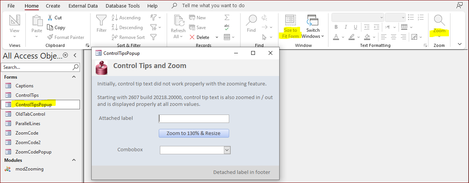
Task: Sort Descending in Sort & Filter
Action: pos(127,28)
